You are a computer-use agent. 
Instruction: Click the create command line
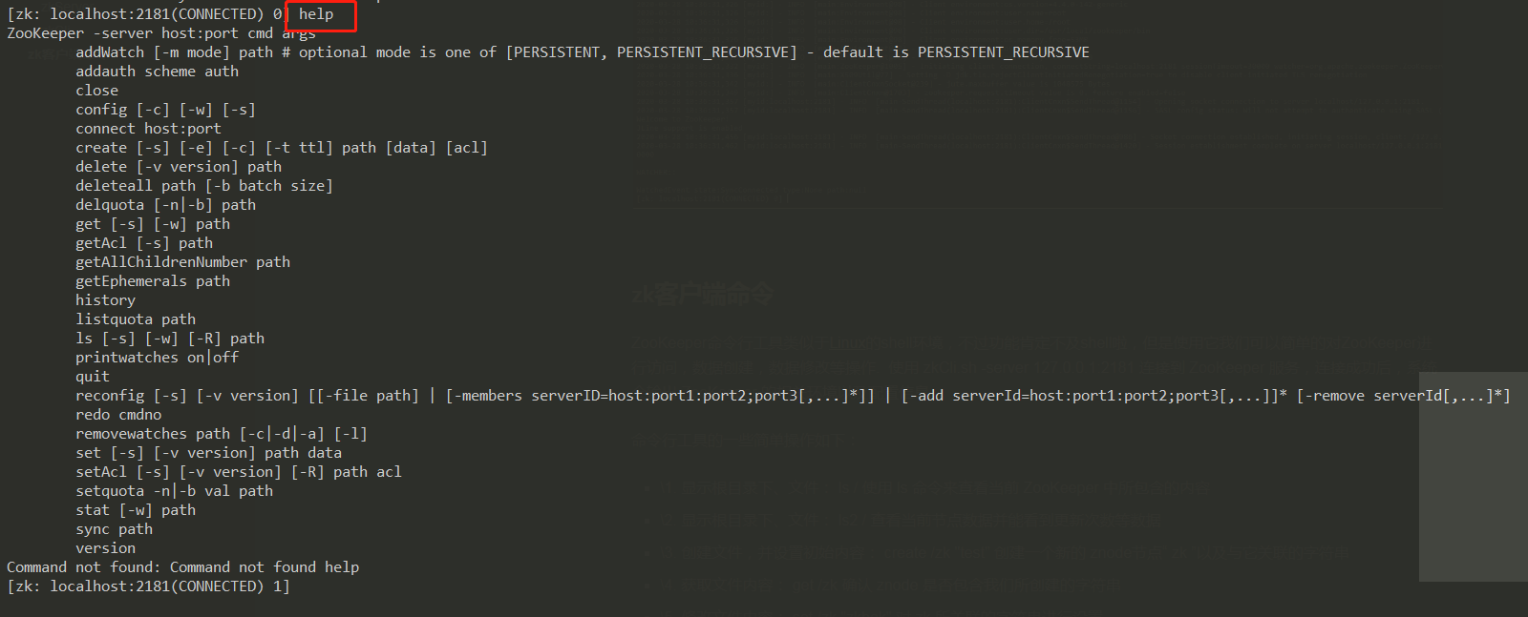click(282, 148)
